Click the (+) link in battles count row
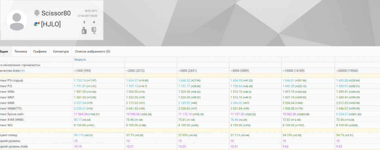Screen dimensions: 380x150 click(22, 70)
